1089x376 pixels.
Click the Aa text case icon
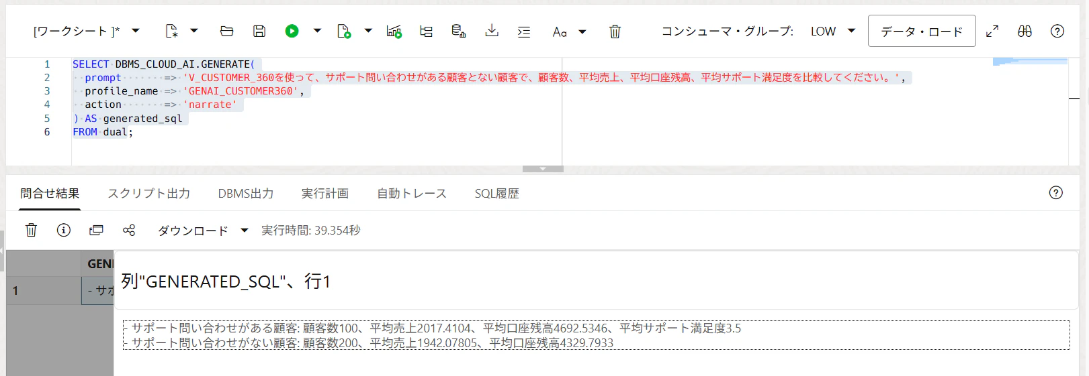click(560, 32)
